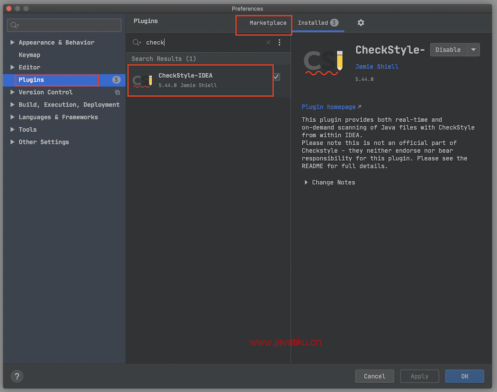Click the CheckStyle logo in the search result row

143,81
